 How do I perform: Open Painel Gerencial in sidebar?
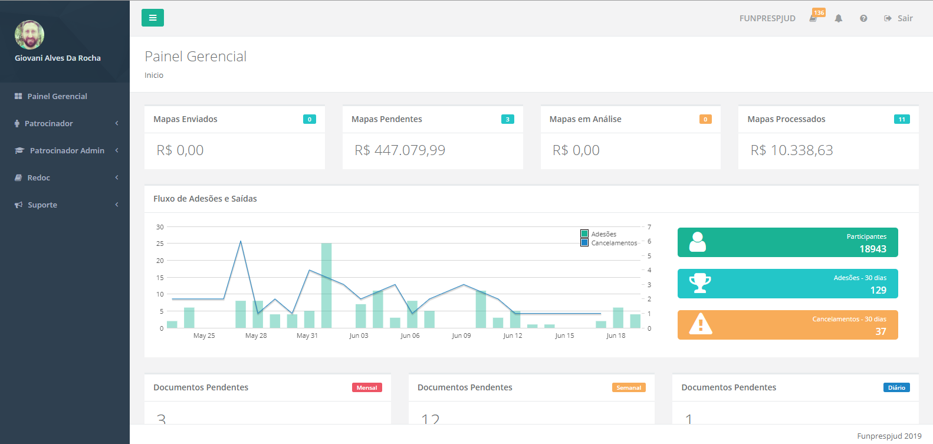pos(57,96)
